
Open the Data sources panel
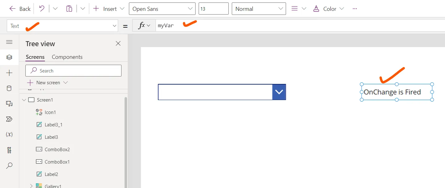click(9, 88)
